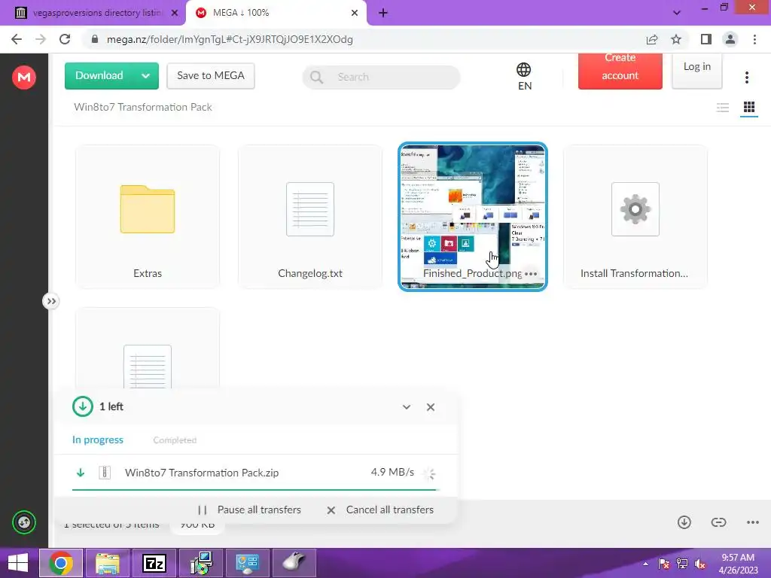Image resolution: width=771 pixels, height=578 pixels.
Task: Click the muted volume tray icon
Action: coord(699,564)
